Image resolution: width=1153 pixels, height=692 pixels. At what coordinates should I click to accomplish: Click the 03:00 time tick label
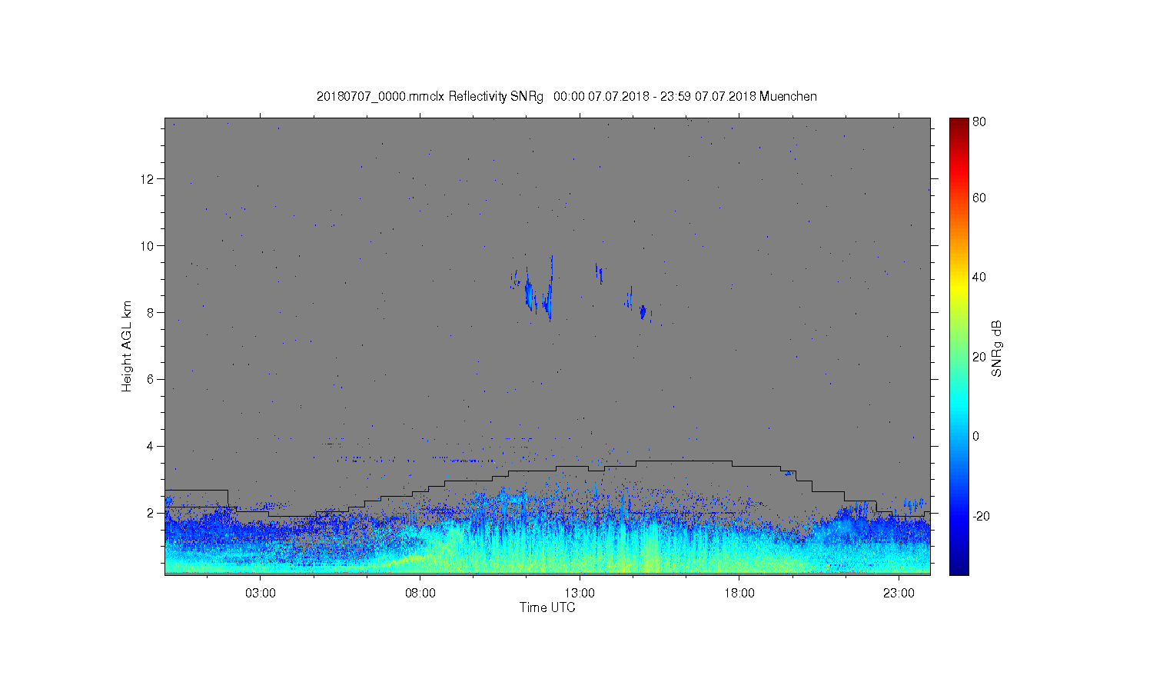point(261,594)
